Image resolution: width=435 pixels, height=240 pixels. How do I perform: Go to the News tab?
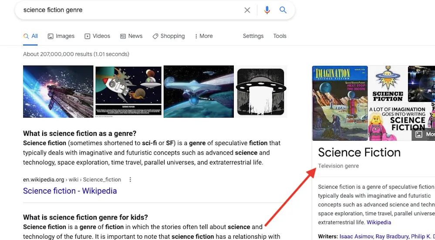click(x=131, y=36)
